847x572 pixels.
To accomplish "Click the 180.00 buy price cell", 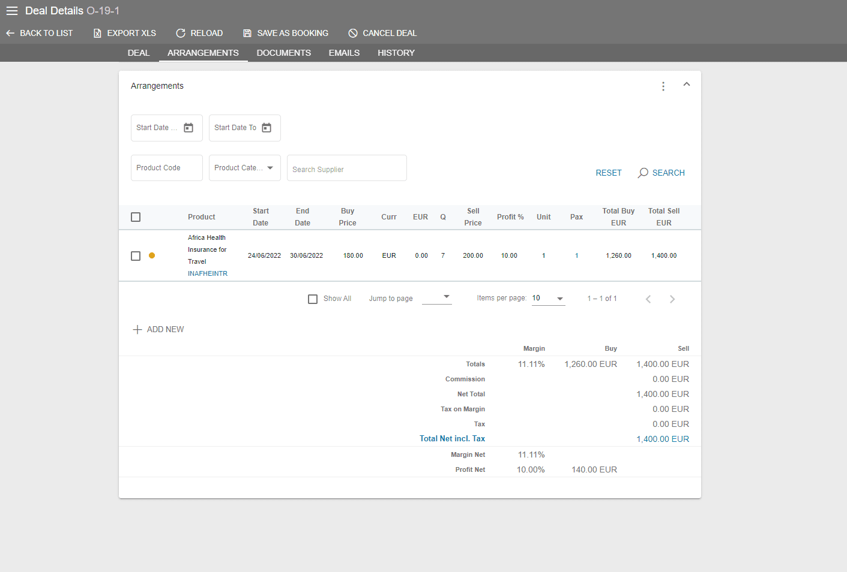I will [353, 255].
